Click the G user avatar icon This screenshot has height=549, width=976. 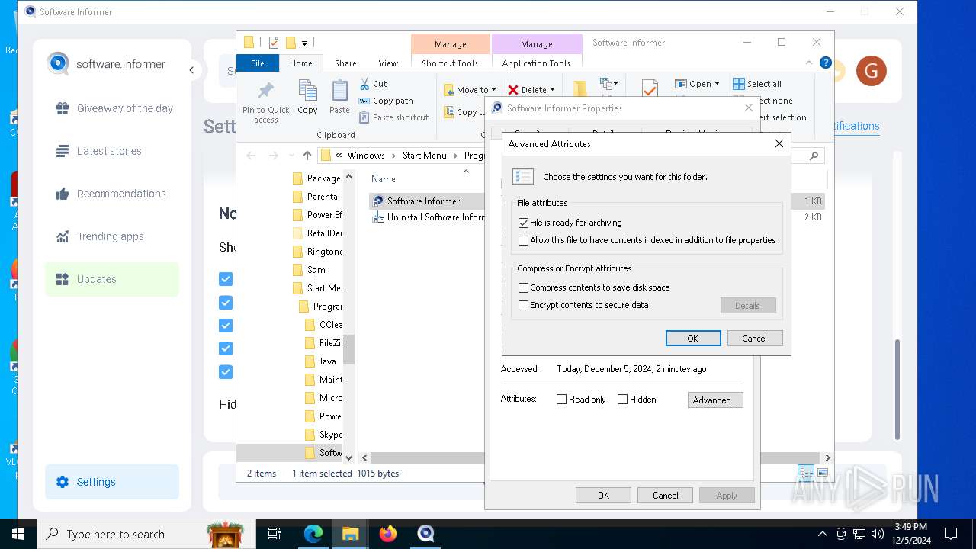[x=871, y=71]
